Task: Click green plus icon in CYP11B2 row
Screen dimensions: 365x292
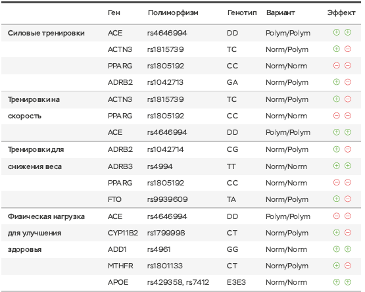Action: pyautogui.click(x=336, y=232)
